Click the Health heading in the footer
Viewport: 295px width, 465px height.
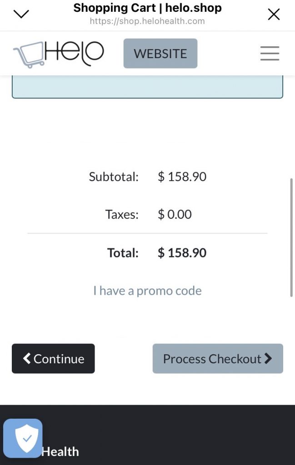60,451
